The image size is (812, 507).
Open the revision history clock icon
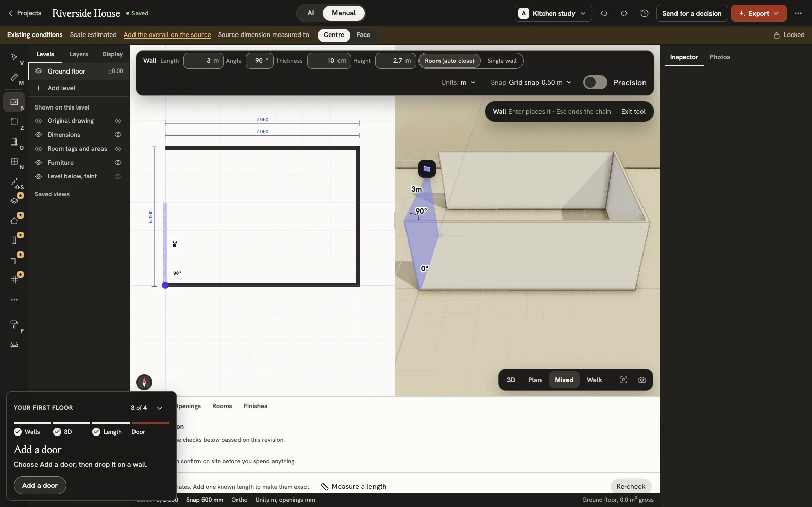coord(645,13)
